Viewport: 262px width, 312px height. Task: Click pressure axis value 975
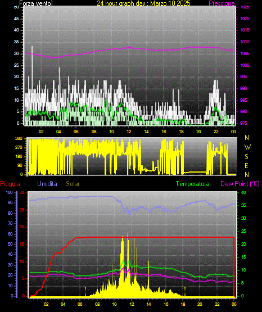click(243, 123)
